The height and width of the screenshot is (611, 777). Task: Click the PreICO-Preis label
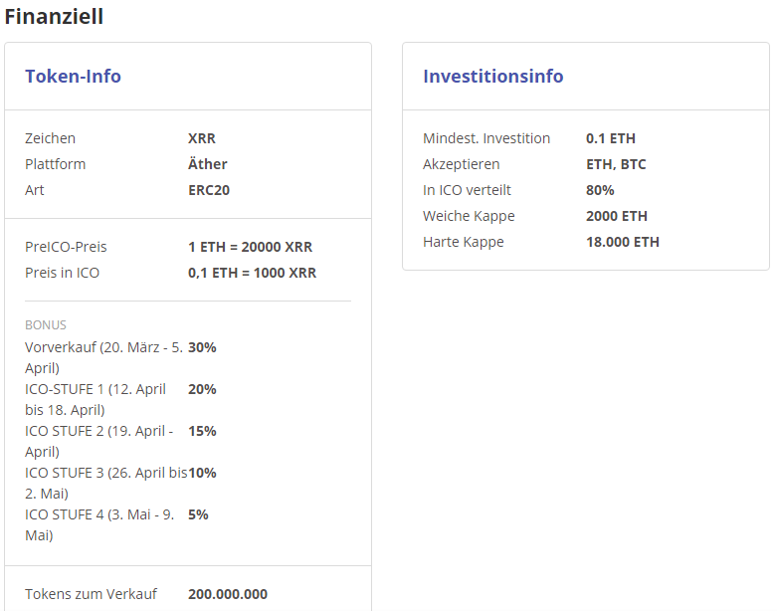point(66,247)
